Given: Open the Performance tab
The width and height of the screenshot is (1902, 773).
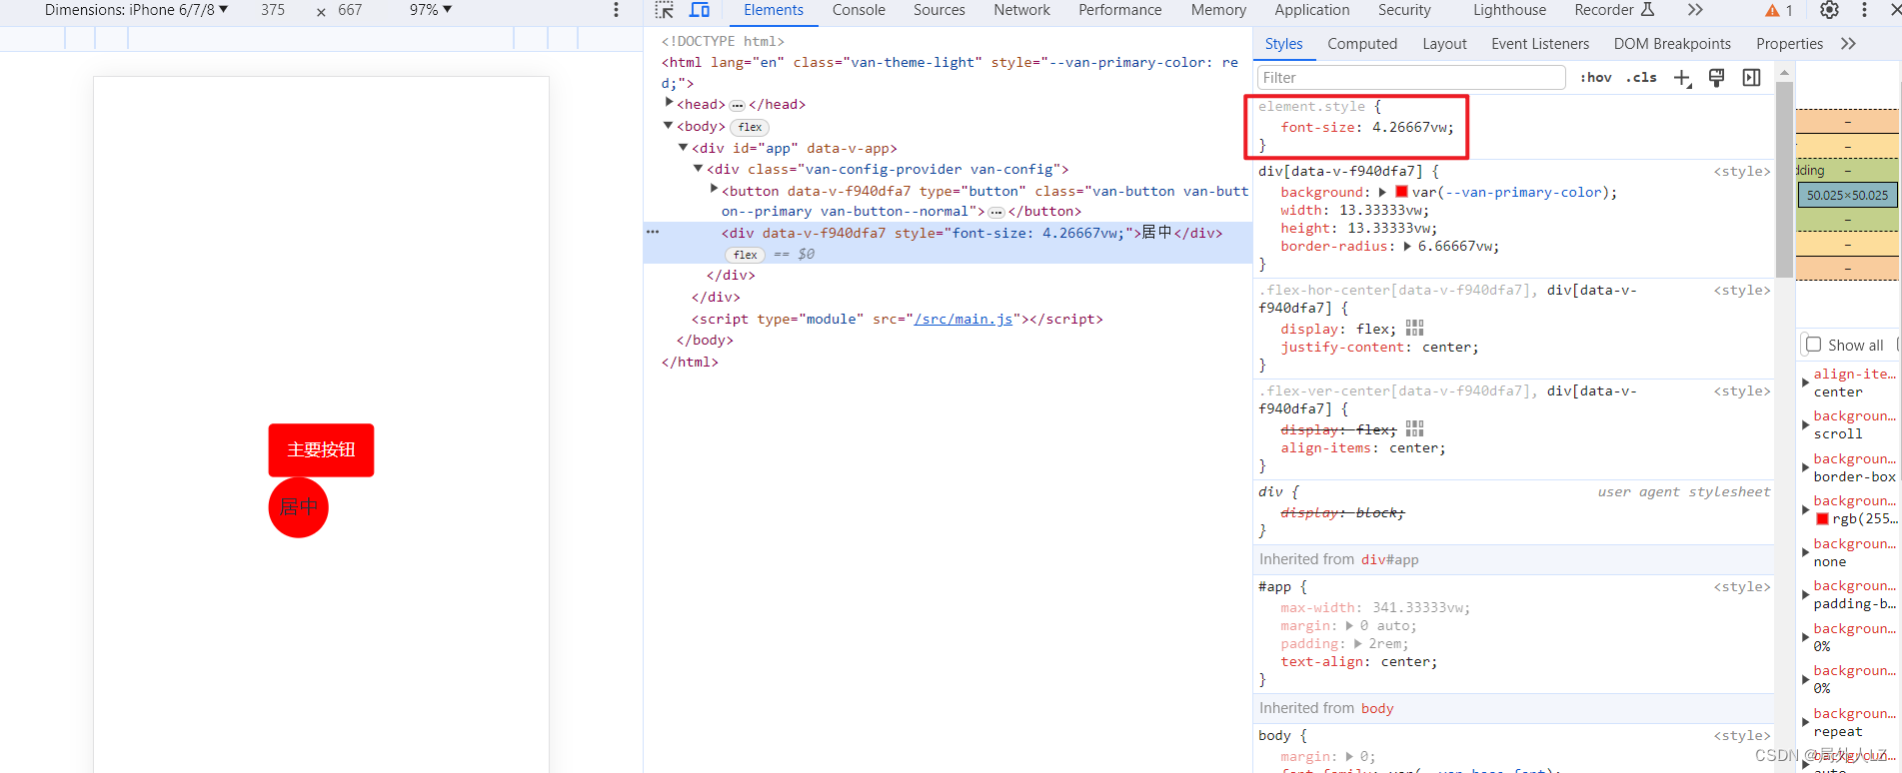Looking at the screenshot, I should (1119, 10).
